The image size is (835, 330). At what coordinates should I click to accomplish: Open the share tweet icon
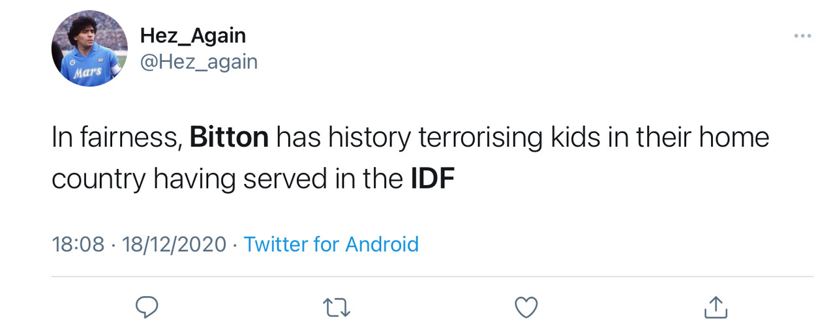tap(715, 307)
